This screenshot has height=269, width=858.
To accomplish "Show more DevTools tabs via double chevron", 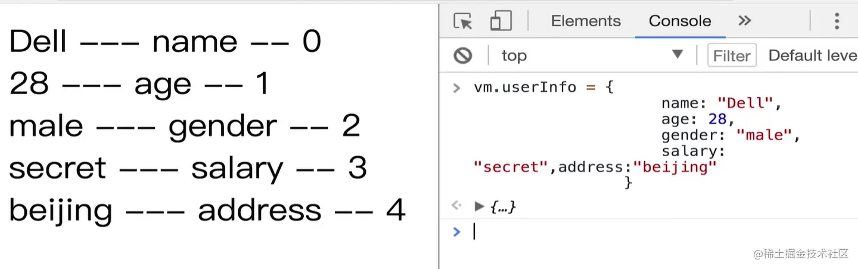I will 744,21.
